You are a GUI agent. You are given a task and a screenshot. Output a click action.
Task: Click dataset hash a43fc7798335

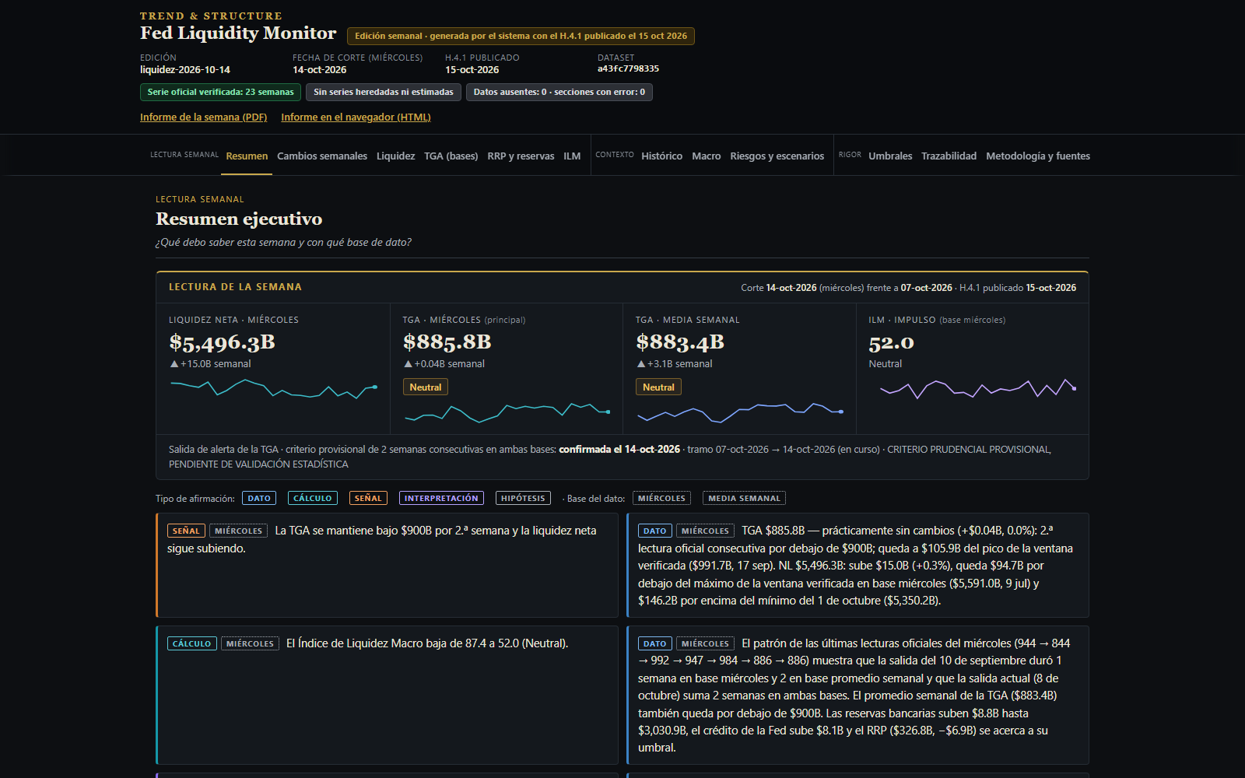point(628,69)
